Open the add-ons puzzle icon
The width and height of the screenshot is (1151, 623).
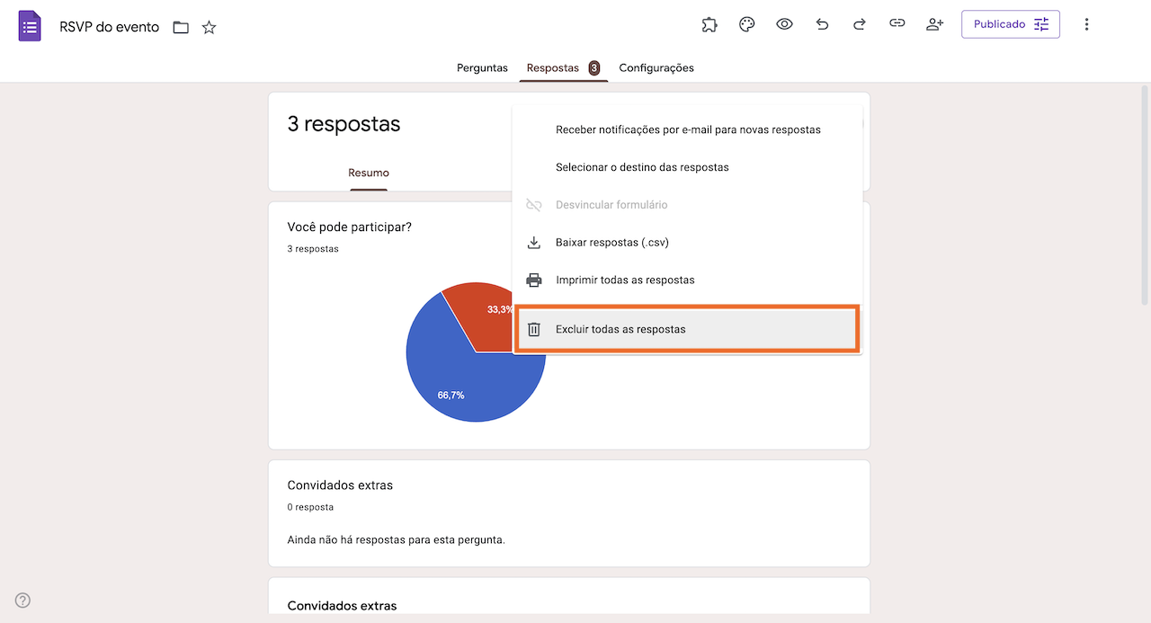709,24
